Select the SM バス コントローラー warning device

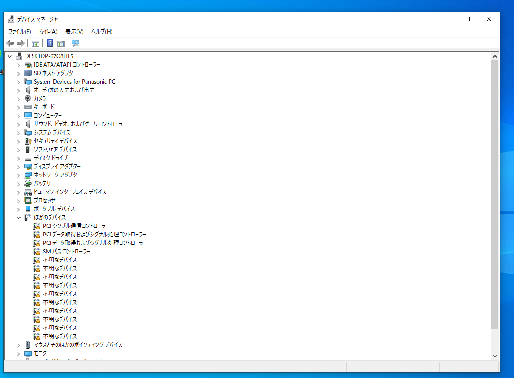pos(66,252)
